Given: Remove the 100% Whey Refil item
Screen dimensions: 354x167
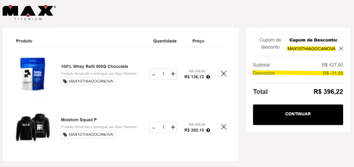Looking at the screenshot, I should coord(224,73).
